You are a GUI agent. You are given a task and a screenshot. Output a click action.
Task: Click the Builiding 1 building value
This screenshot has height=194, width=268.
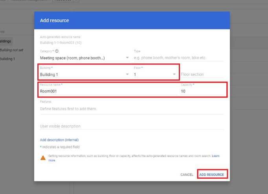click(x=49, y=74)
